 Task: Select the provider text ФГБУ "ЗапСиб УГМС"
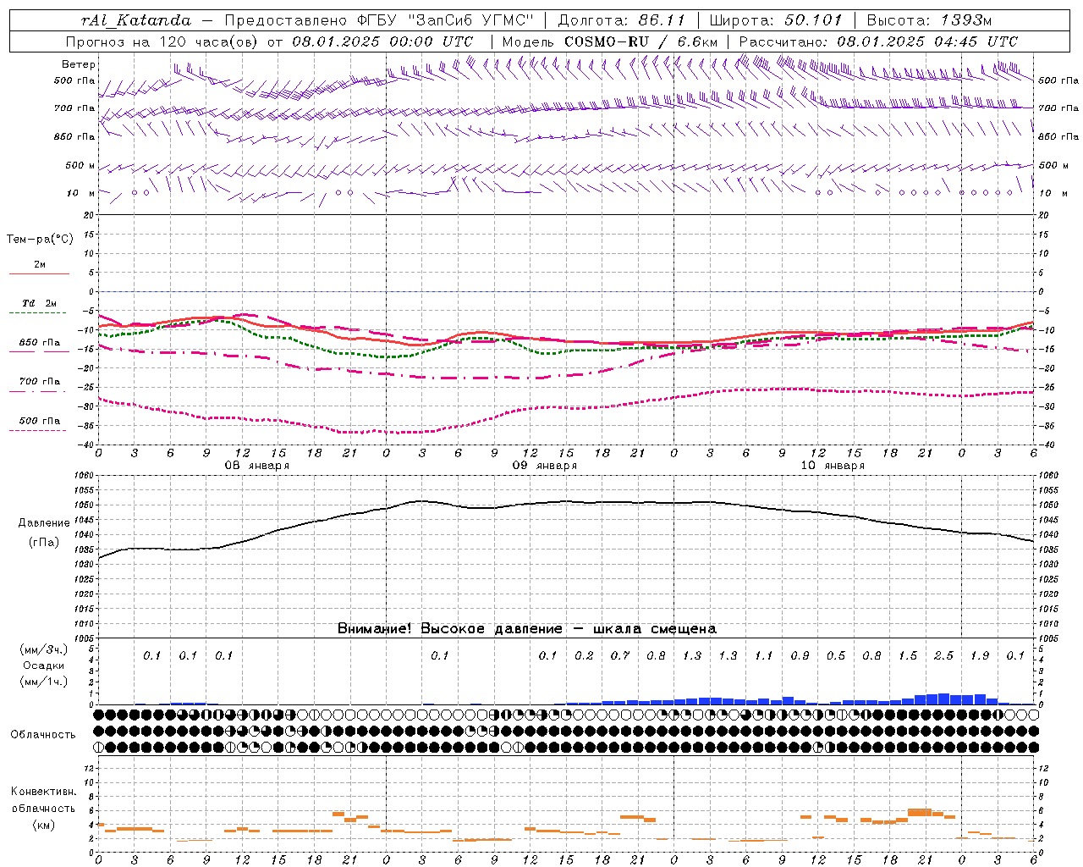pyautogui.click(x=448, y=20)
